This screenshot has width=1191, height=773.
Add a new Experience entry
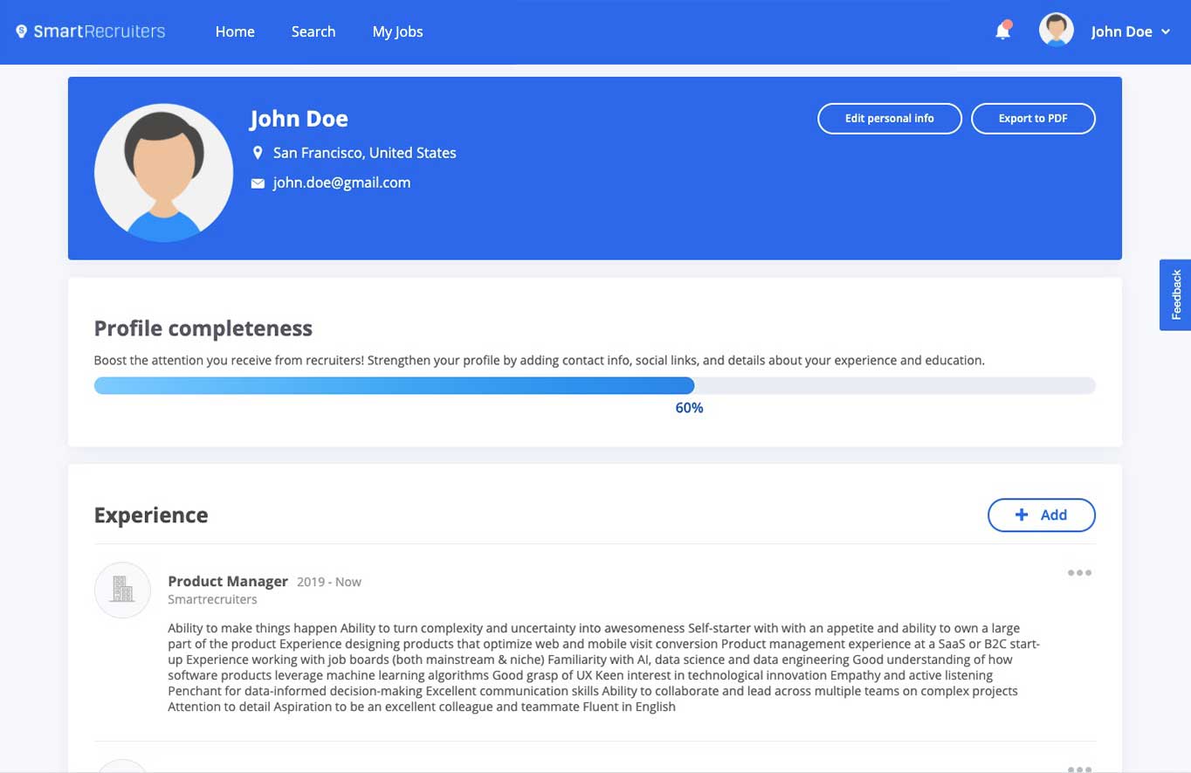coord(1041,515)
